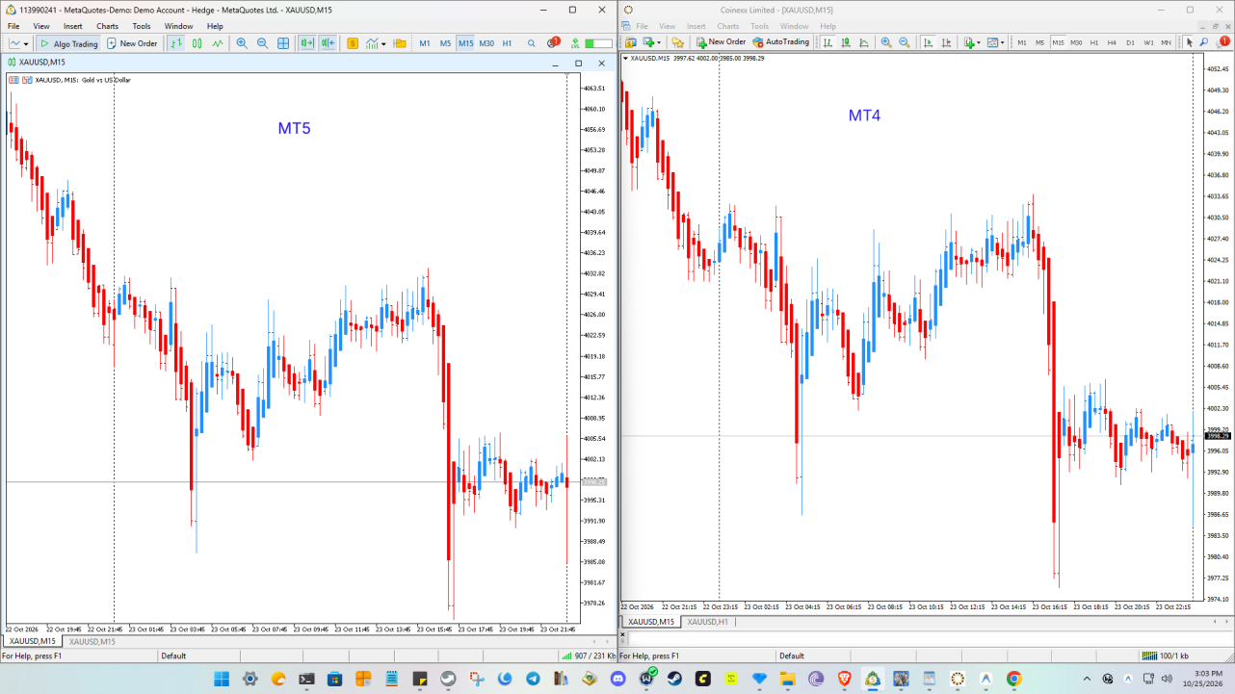Expand MT5 indicators dropdown arrow
Screen dimensions: 1235x694
pyautogui.click(x=383, y=43)
